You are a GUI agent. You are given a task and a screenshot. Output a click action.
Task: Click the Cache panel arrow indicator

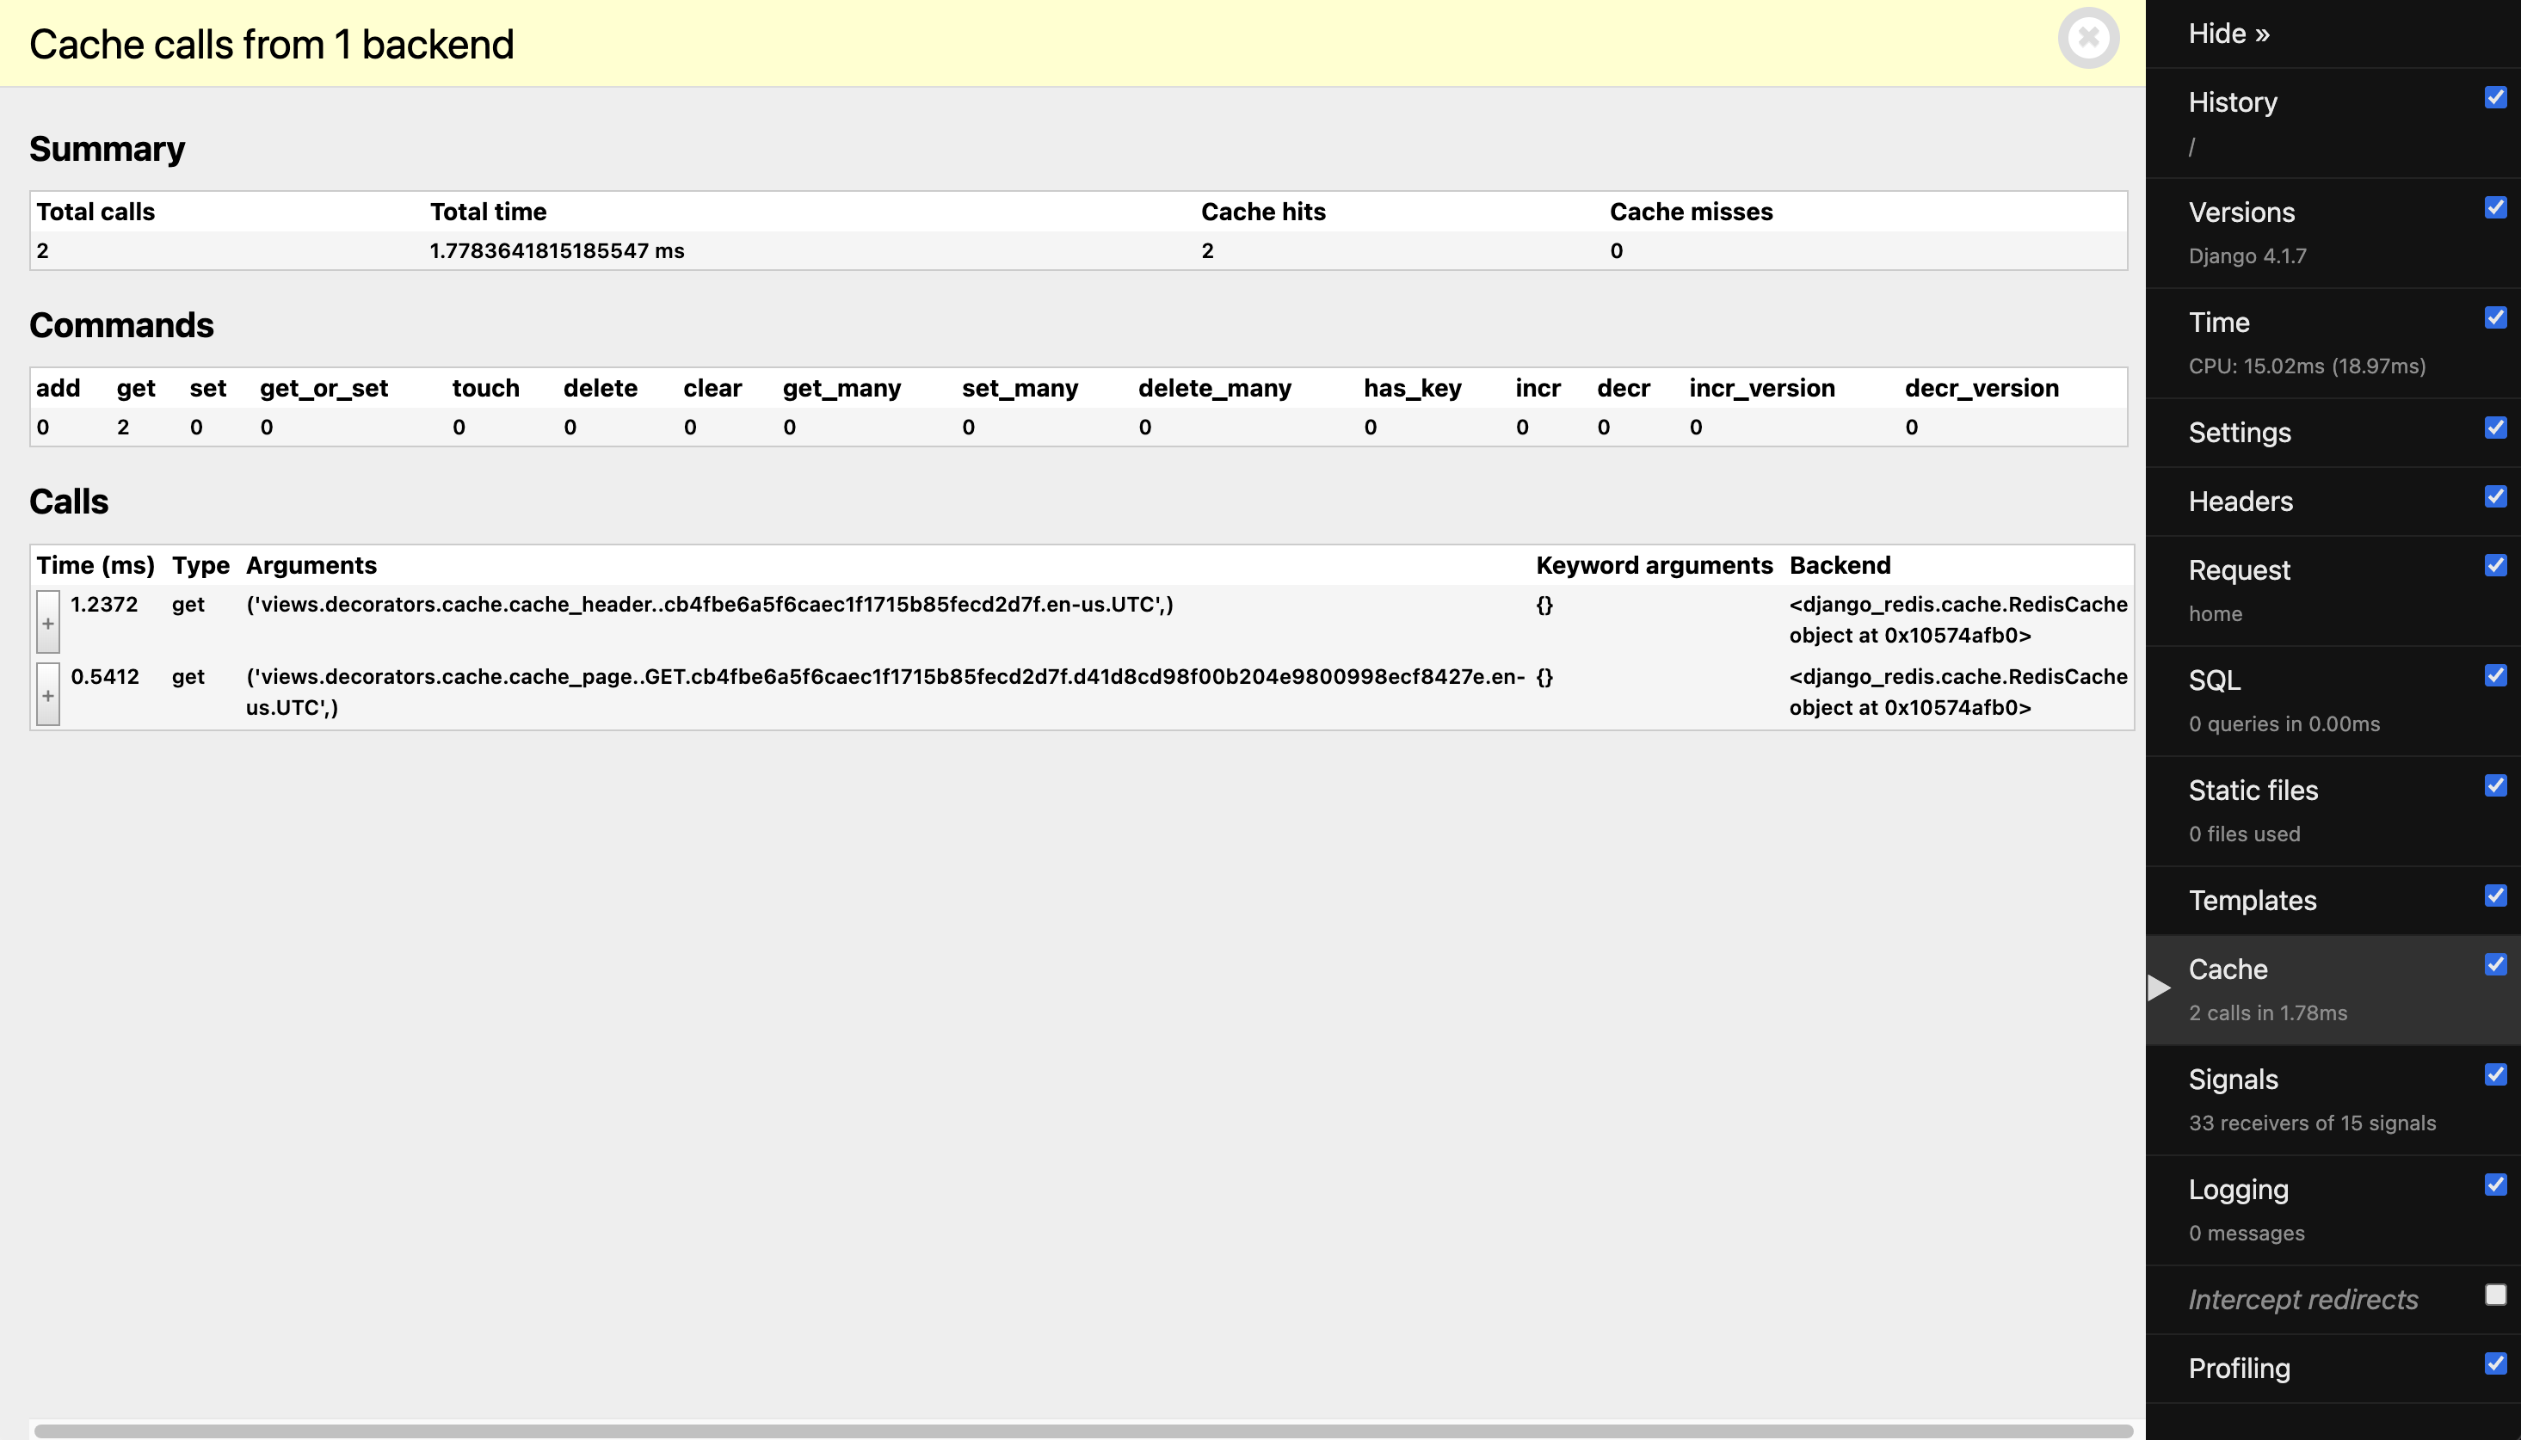2159,988
